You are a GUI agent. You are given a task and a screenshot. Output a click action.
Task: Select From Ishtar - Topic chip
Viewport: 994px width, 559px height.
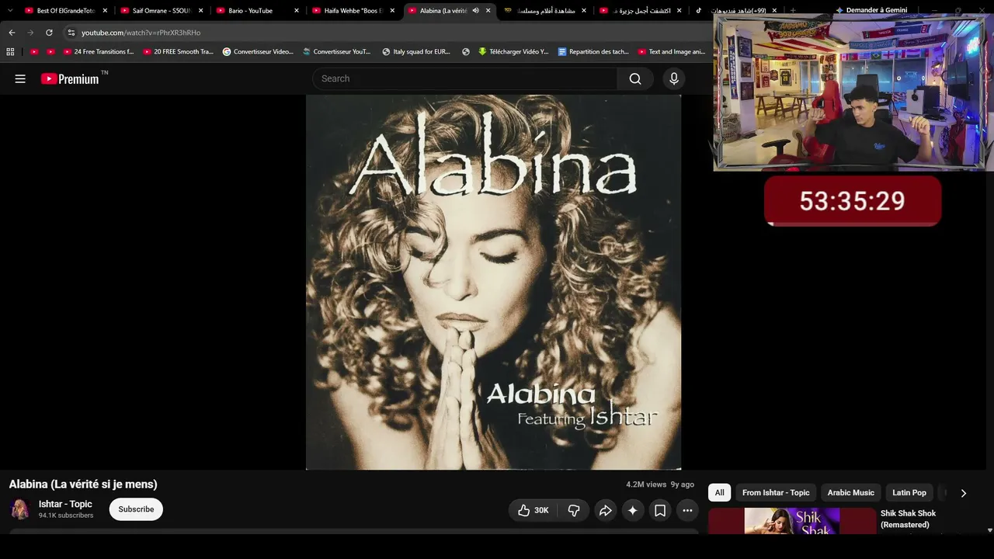click(x=776, y=493)
